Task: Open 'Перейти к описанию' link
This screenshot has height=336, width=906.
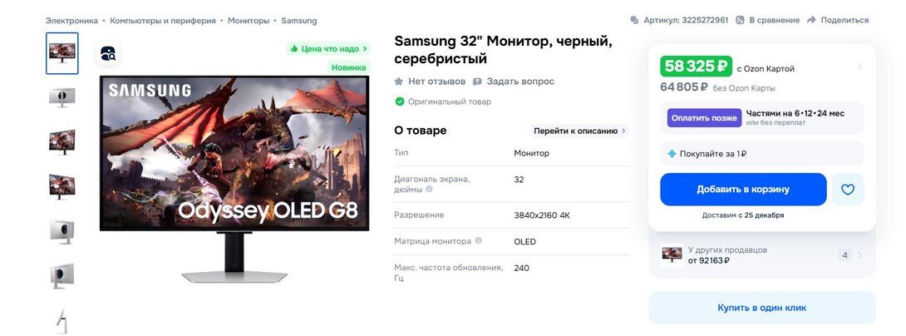Action: 580,131
